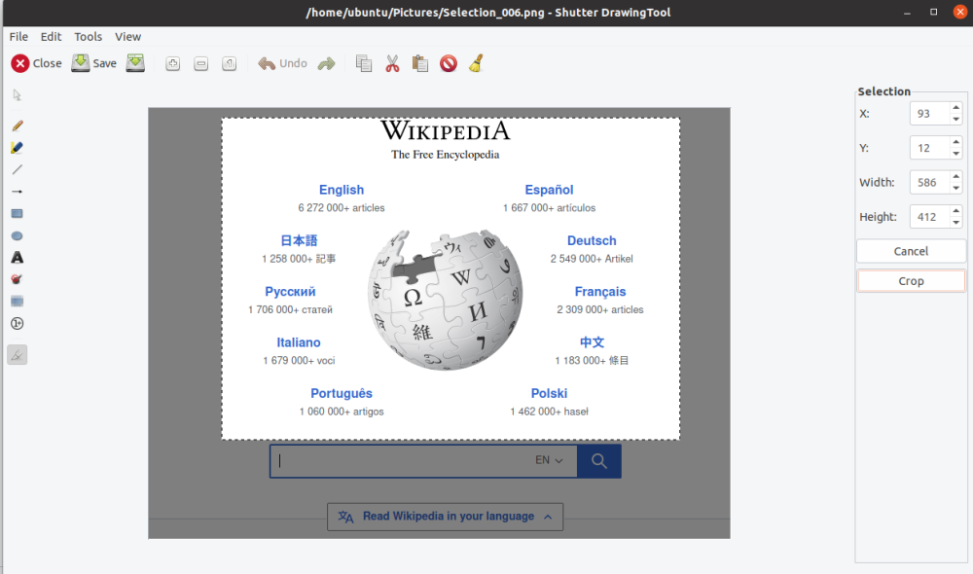Increase the Y value with up arrow

[x=956, y=142]
